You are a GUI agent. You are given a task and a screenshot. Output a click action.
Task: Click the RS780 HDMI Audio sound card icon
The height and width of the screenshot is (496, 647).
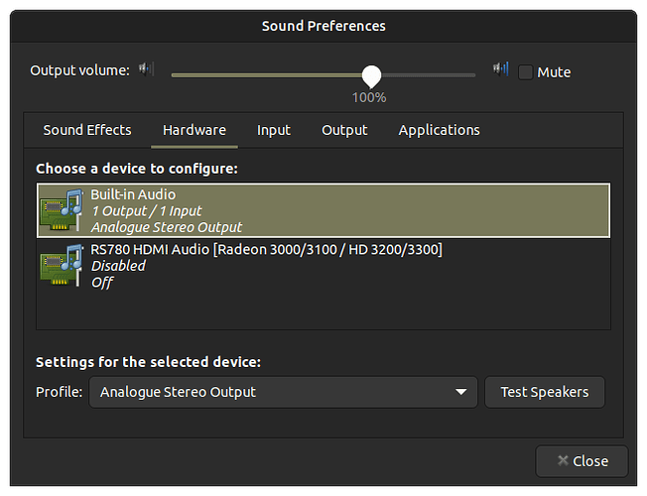pos(62,265)
